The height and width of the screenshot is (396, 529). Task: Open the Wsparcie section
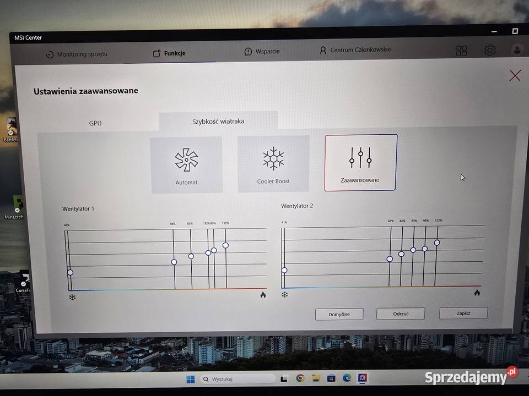click(262, 51)
